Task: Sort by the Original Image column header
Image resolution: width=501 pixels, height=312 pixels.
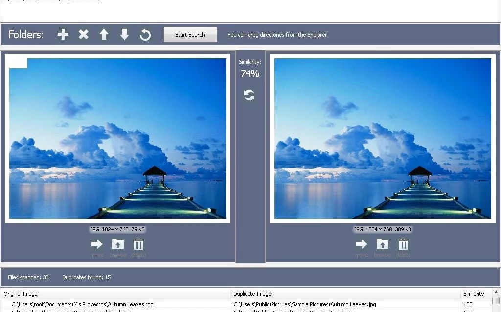Action: click(x=115, y=294)
